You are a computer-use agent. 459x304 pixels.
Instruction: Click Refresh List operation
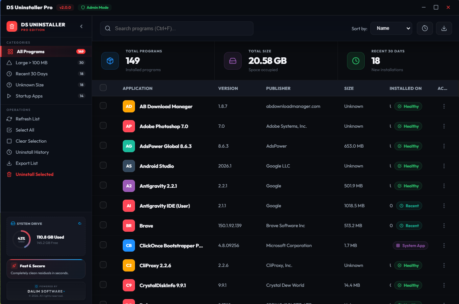click(46, 119)
